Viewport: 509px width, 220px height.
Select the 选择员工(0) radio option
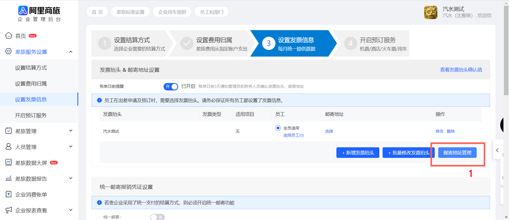click(x=278, y=135)
